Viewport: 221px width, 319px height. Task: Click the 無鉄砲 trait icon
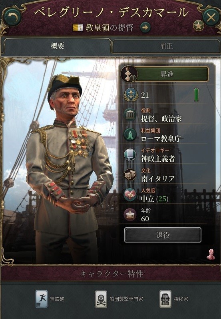click(x=42, y=299)
